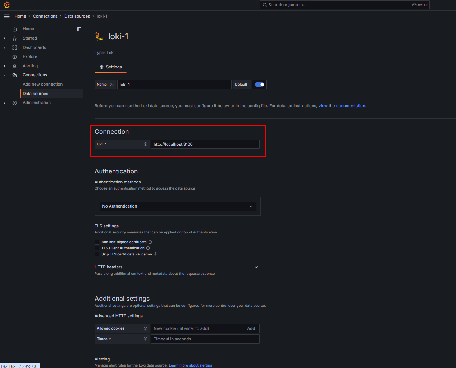Undock the sidebar menu panel icon
Image resolution: width=456 pixels, height=368 pixels.
pyautogui.click(x=79, y=29)
